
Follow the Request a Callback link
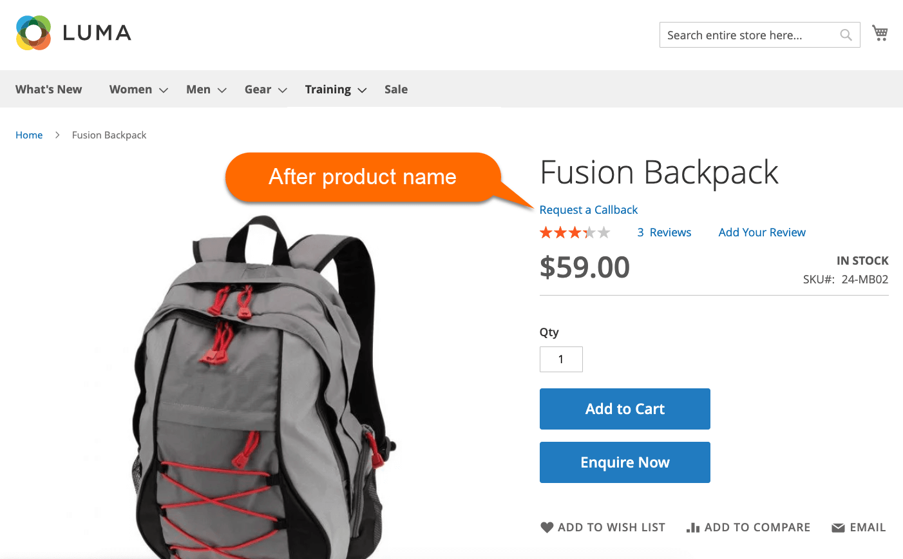(x=589, y=210)
